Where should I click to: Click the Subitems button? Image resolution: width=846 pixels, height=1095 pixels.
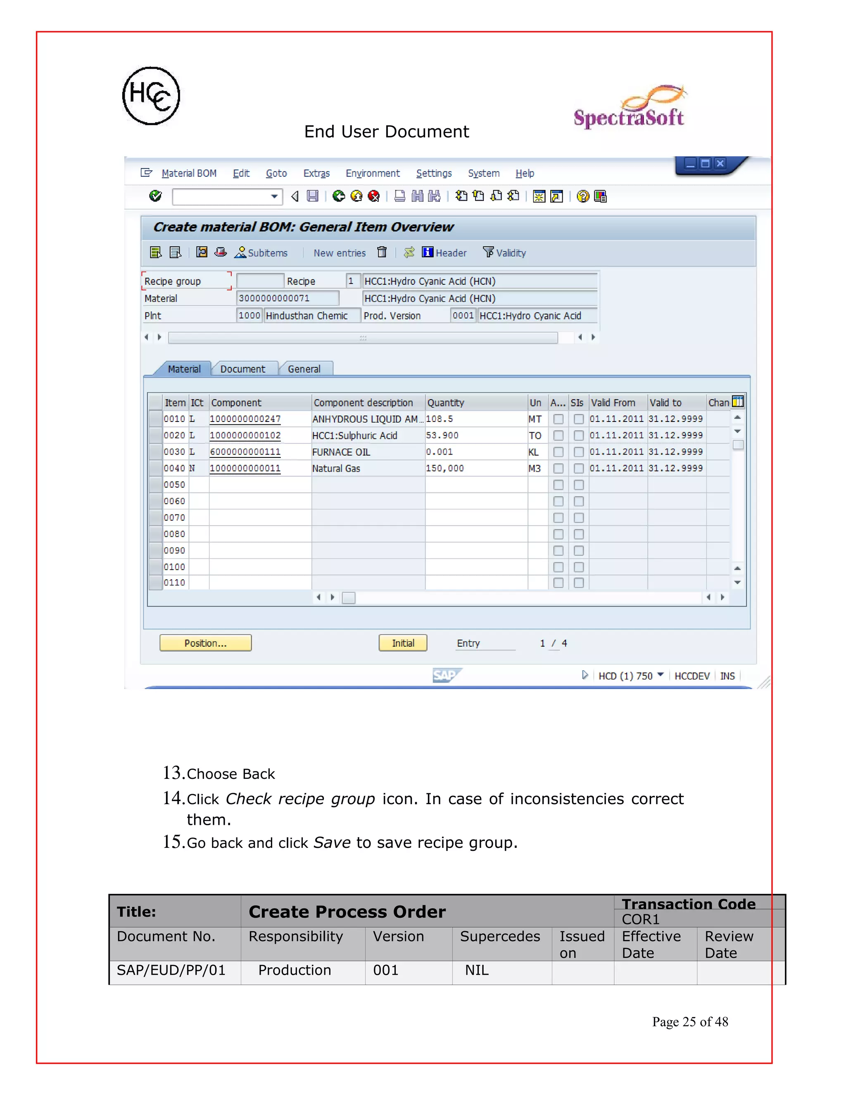pos(261,253)
